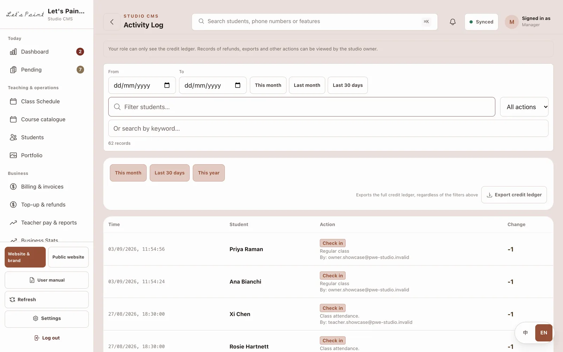563x352 pixels.
Task: Click the Let's Paint logo
Action: click(x=25, y=14)
